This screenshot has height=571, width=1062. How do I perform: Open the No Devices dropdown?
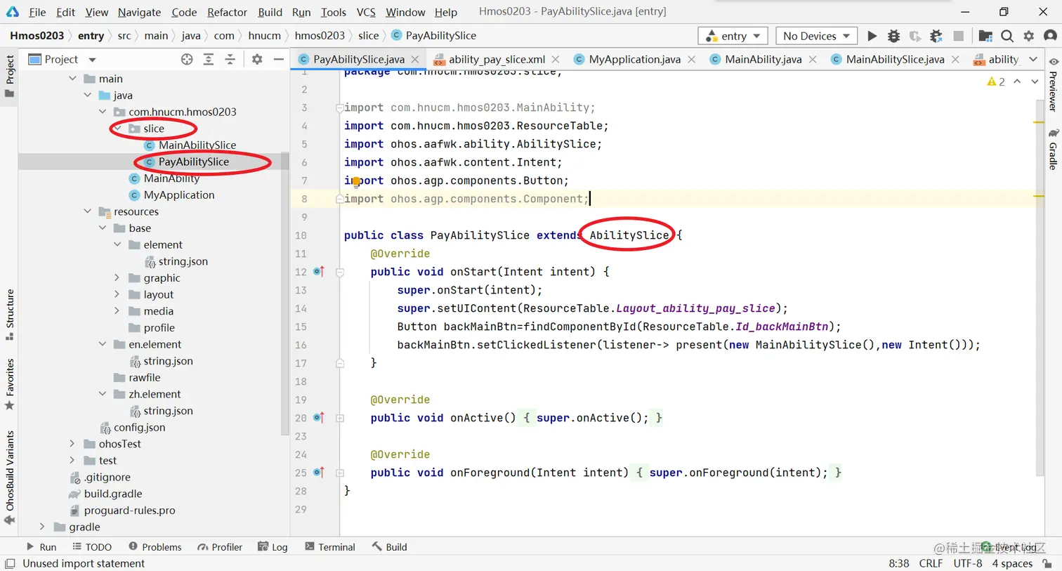(816, 36)
